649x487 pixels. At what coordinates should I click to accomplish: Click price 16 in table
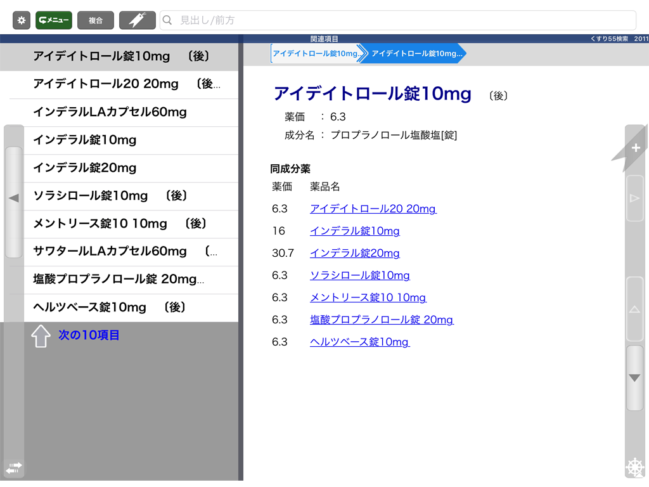click(279, 231)
